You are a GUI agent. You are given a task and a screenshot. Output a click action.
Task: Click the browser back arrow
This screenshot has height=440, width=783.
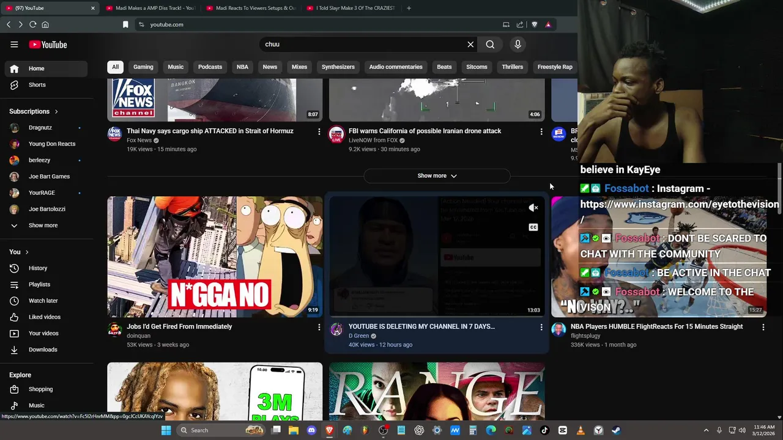(x=9, y=24)
